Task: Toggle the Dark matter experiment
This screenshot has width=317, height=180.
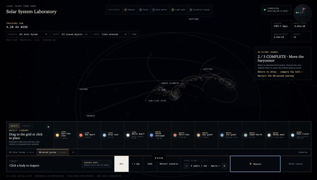Action: pos(160,10)
